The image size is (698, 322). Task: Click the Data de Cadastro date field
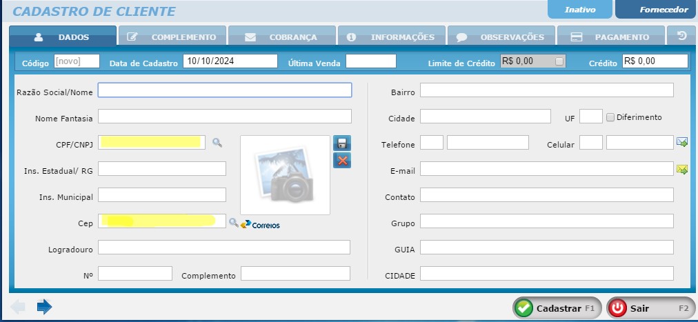coord(230,61)
